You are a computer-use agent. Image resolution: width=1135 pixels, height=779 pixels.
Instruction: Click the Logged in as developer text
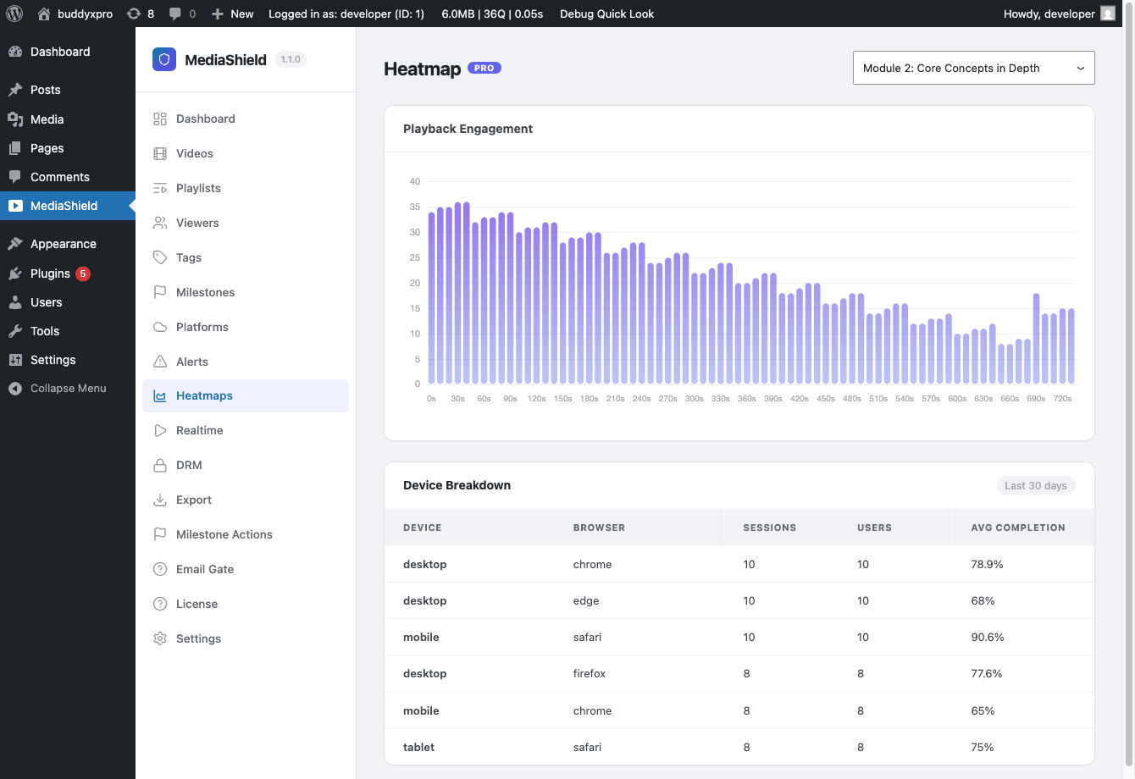pyautogui.click(x=346, y=14)
